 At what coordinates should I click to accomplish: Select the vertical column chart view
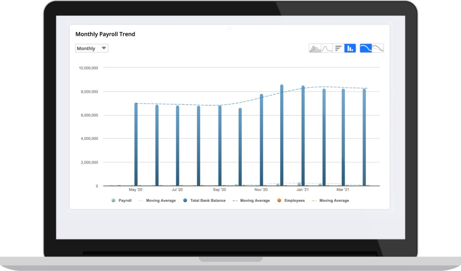(x=350, y=48)
